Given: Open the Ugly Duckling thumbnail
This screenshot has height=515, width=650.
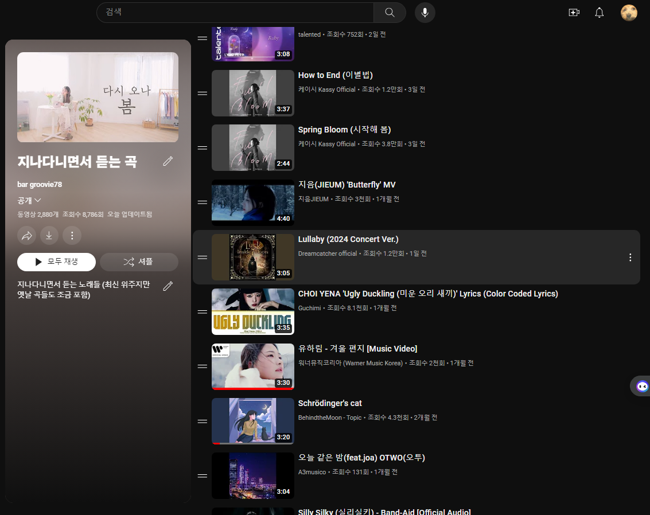Looking at the screenshot, I should [x=253, y=311].
